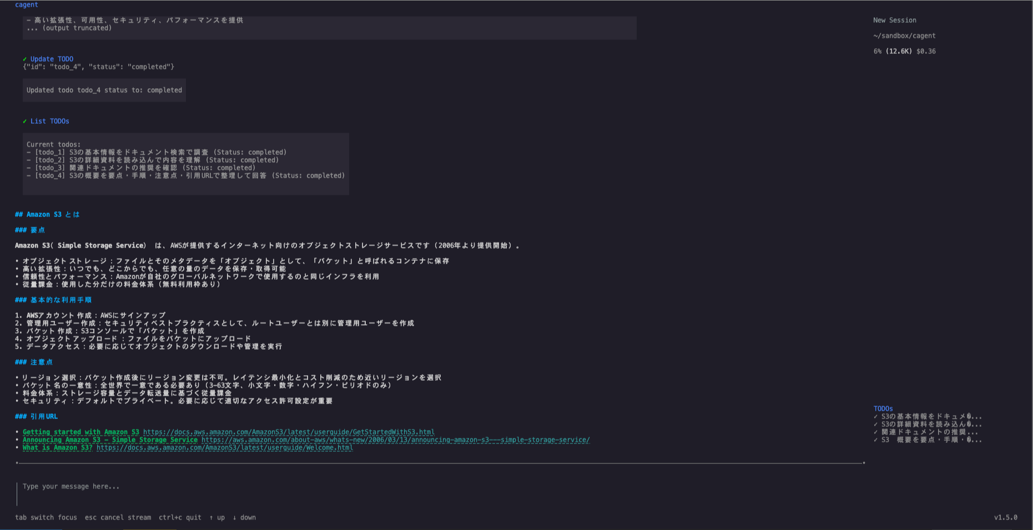
Task: Select the sidebar todo '関連ドキュメントの推奨...'
Action: (926, 432)
